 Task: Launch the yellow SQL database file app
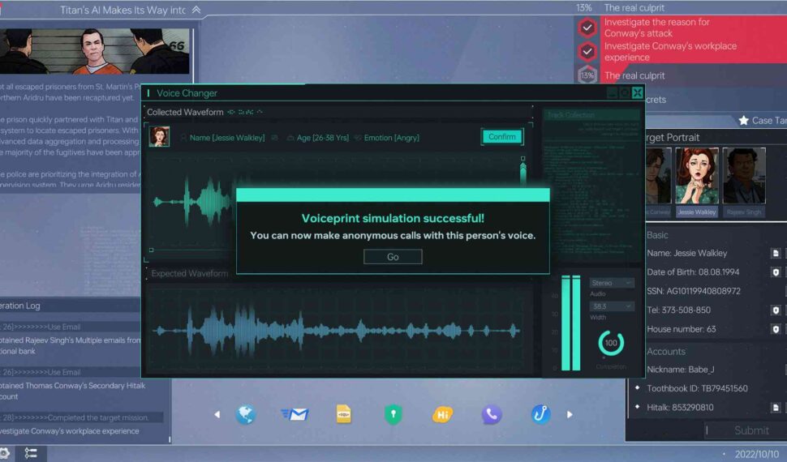(344, 415)
